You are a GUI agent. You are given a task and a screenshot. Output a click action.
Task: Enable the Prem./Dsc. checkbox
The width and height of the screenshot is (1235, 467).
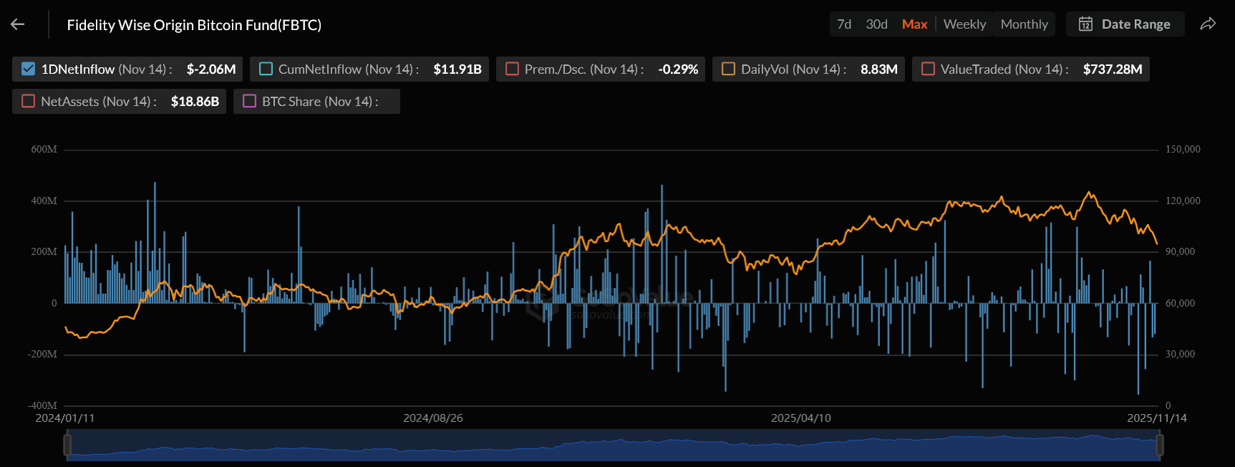512,69
